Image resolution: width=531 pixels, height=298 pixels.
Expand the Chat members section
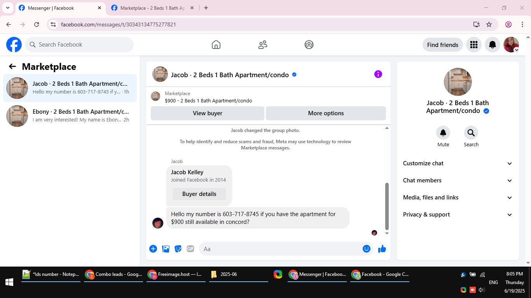click(458, 180)
